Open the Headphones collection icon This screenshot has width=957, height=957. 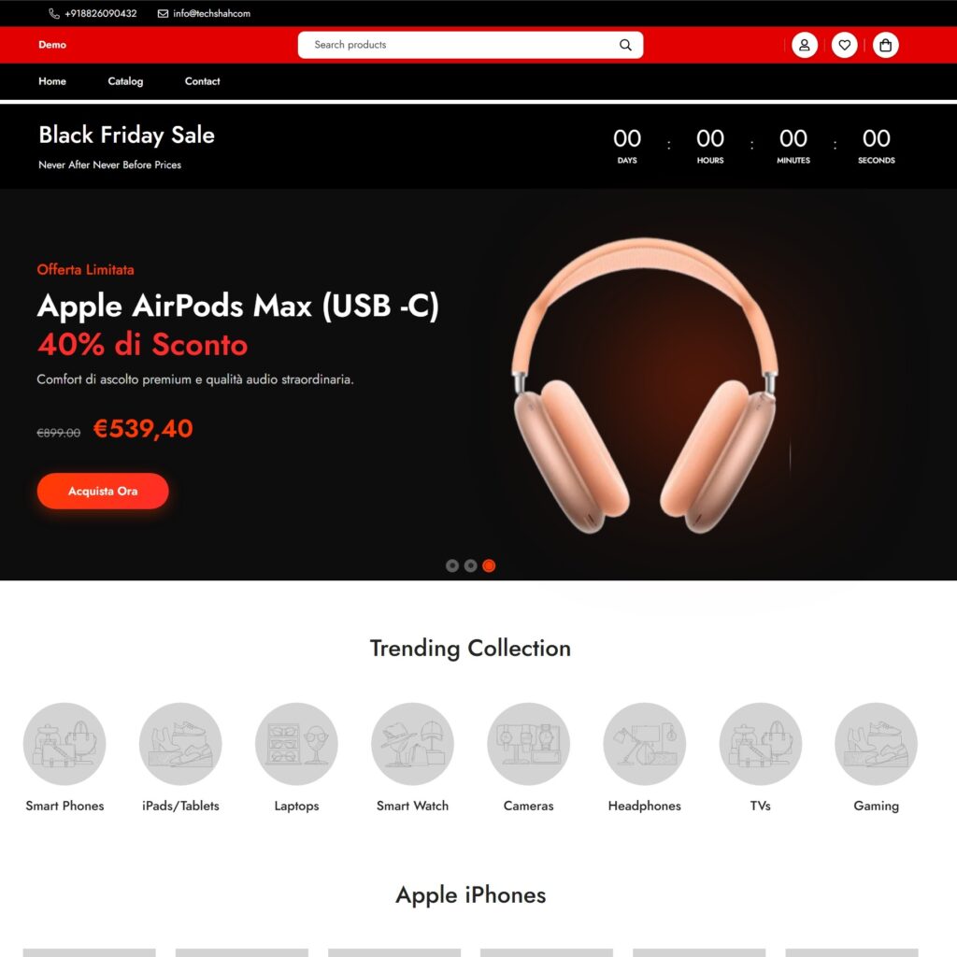point(645,744)
